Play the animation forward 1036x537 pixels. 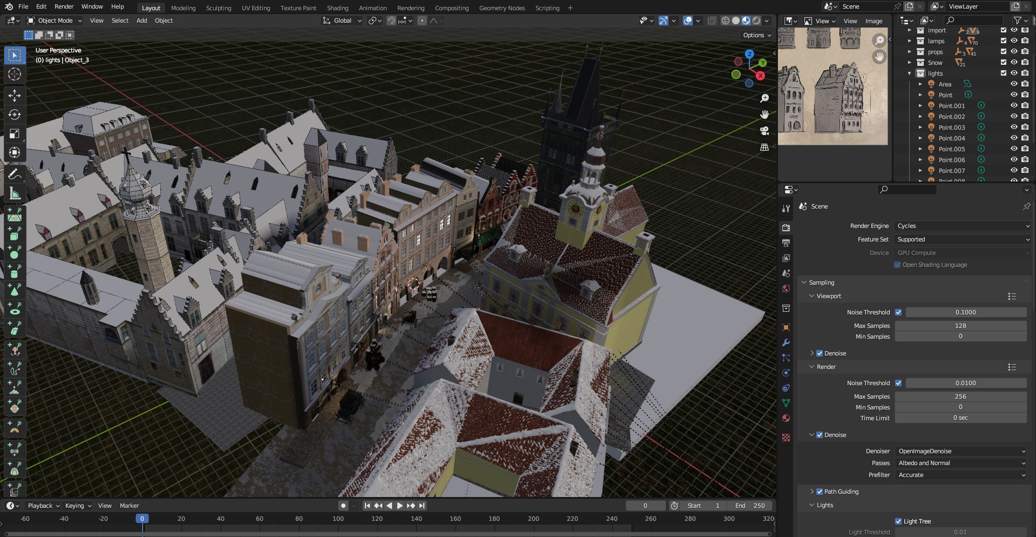coord(400,506)
